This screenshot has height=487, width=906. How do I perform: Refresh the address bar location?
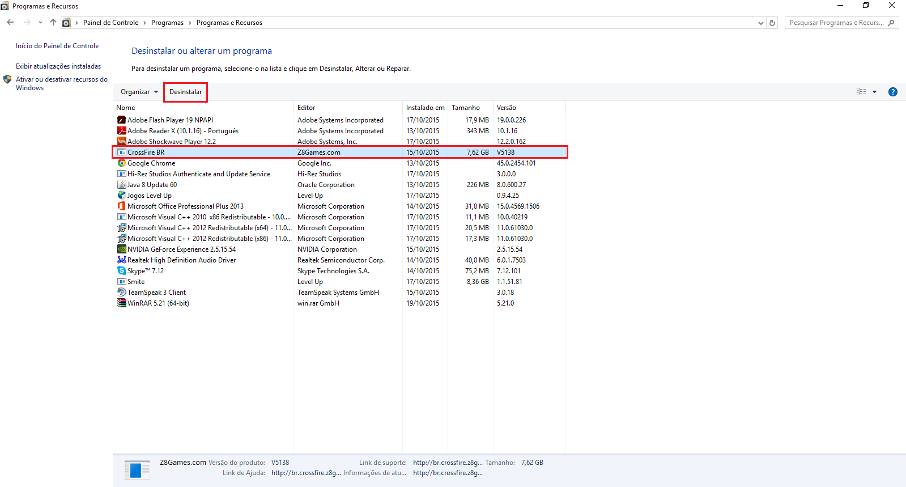[772, 23]
